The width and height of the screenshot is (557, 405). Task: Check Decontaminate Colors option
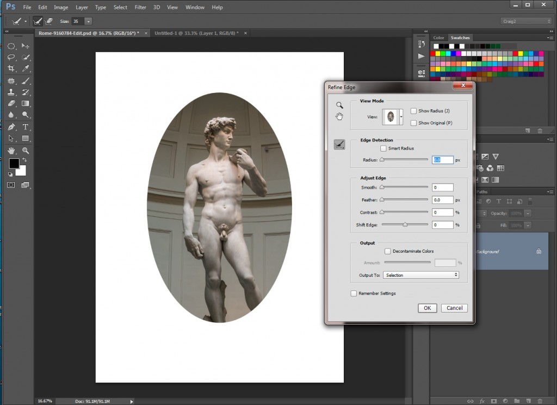(387, 251)
